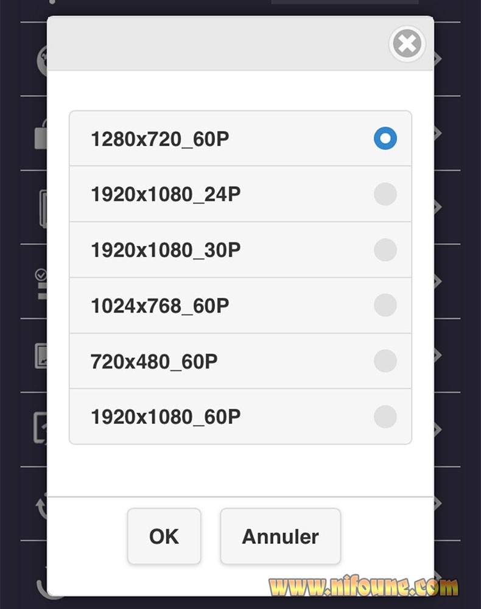
Task: Select the 1280x720_60P radio button
Action: point(385,138)
